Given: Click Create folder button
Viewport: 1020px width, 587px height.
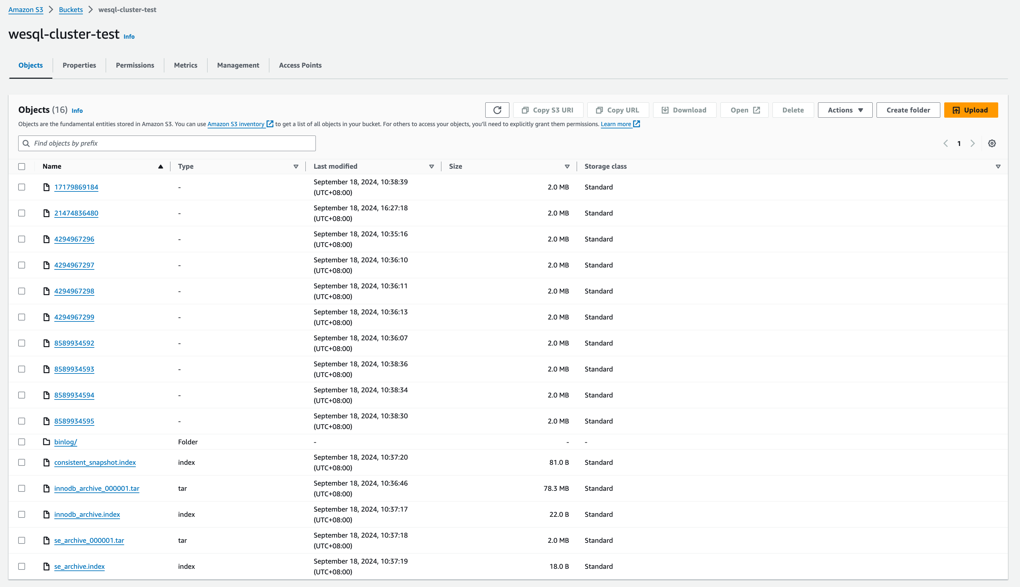Looking at the screenshot, I should pos(908,110).
